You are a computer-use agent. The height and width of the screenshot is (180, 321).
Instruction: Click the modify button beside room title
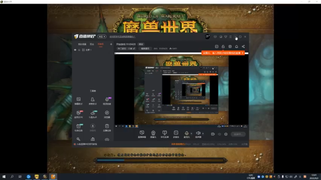pos(141,44)
